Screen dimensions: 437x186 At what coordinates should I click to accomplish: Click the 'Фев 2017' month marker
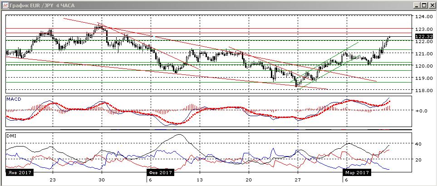click(x=160, y=173)
